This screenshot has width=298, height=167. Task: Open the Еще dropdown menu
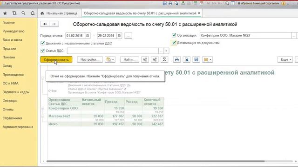click(x=285, y=59)
